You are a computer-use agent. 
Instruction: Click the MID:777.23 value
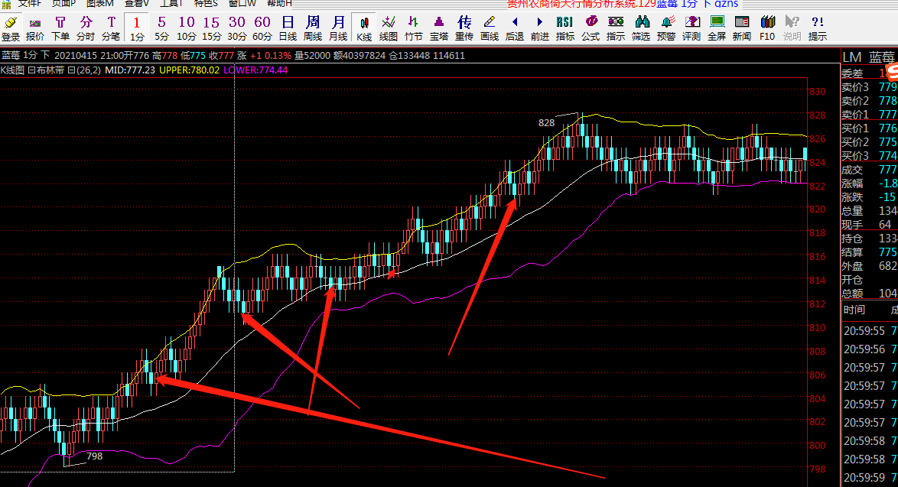[x=130, y=70]
